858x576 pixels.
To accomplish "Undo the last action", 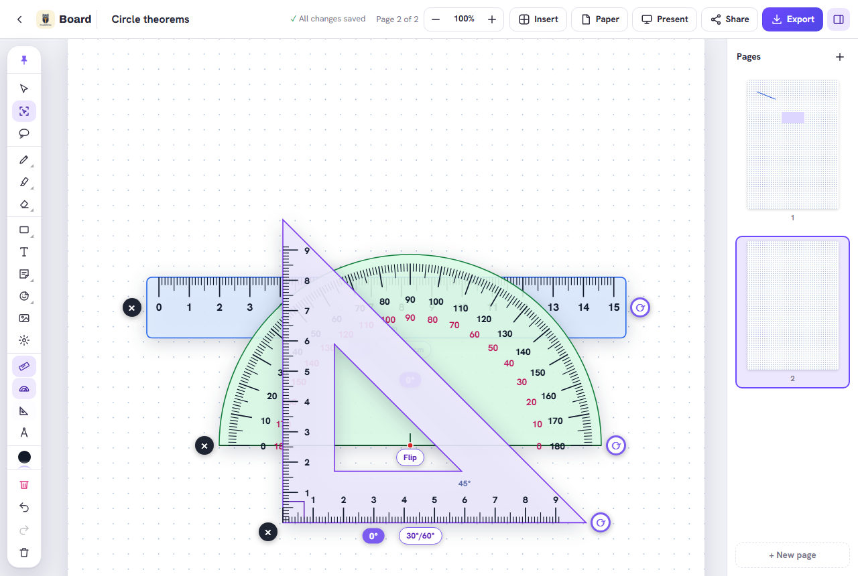I will [x=24, y=508].
